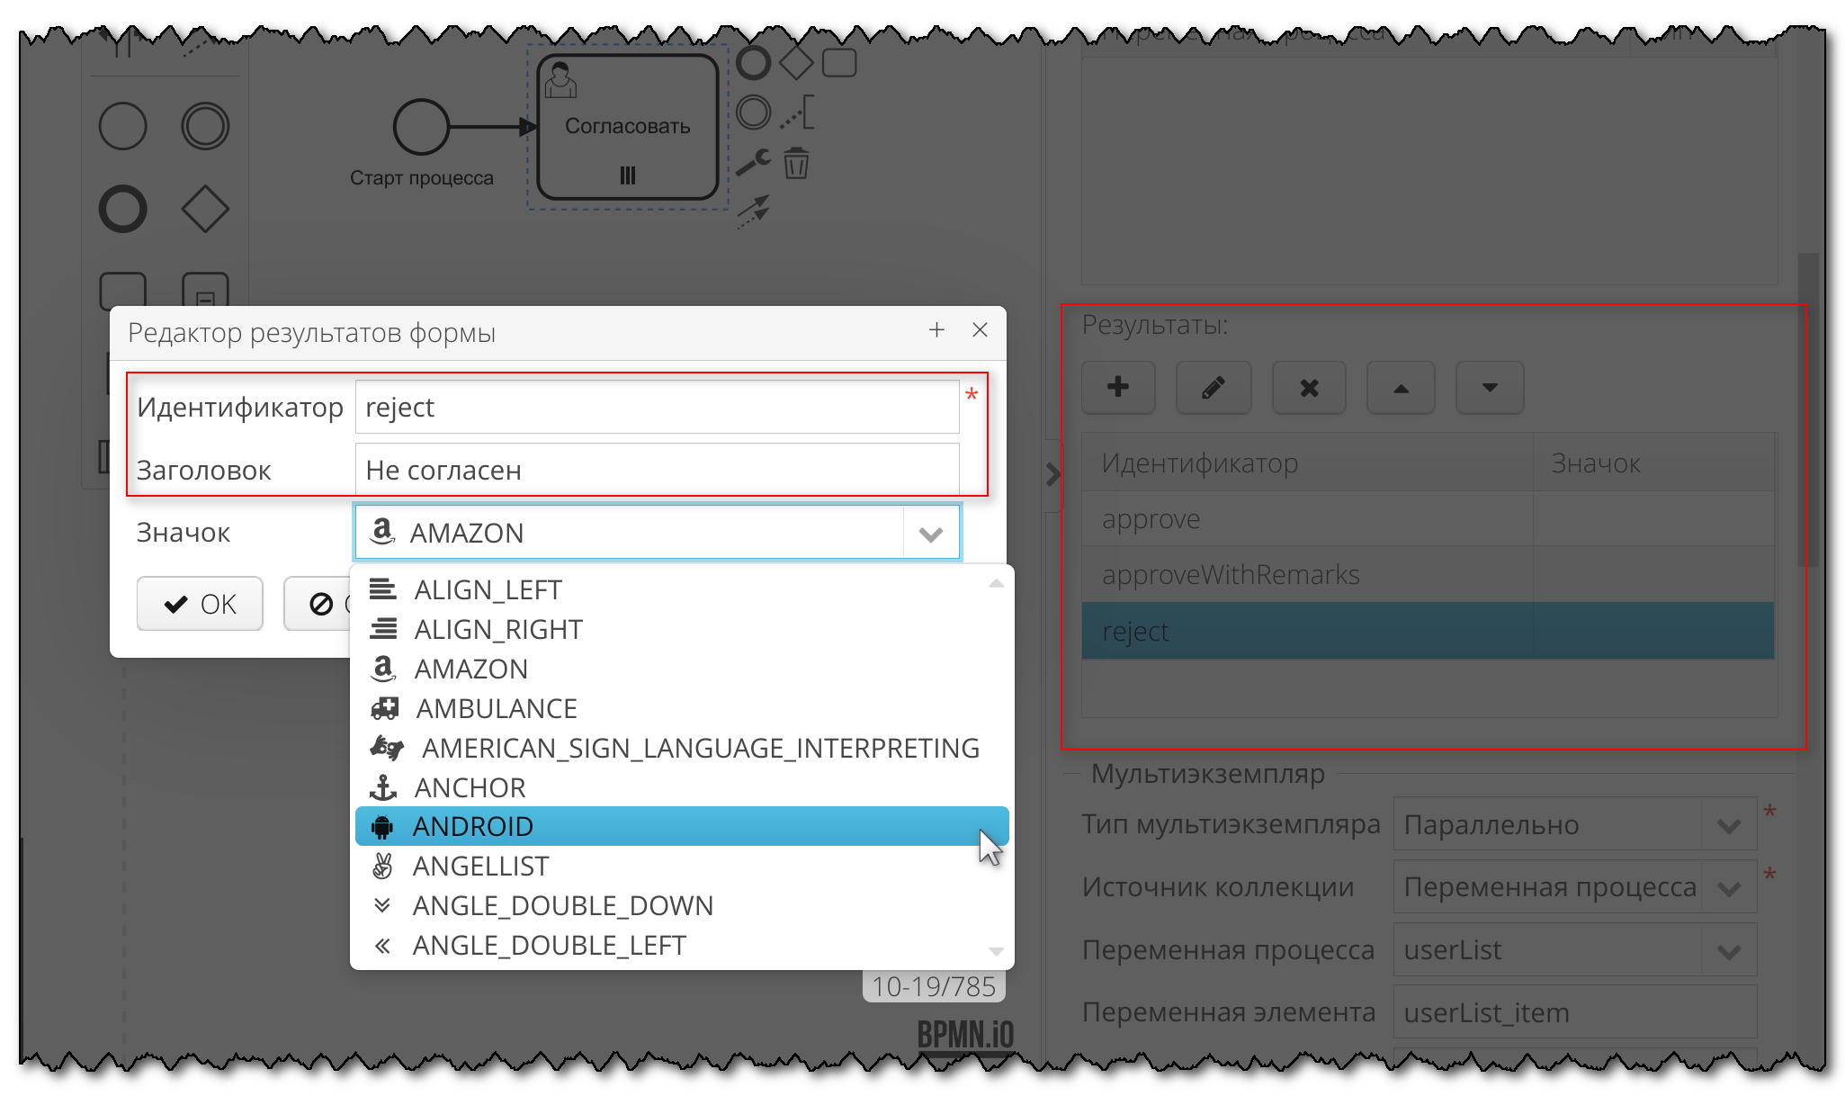The width and height of the screenshot is (1845, 1096).
Task: Select the task rectangle shape in the palette
Action: 123,291
